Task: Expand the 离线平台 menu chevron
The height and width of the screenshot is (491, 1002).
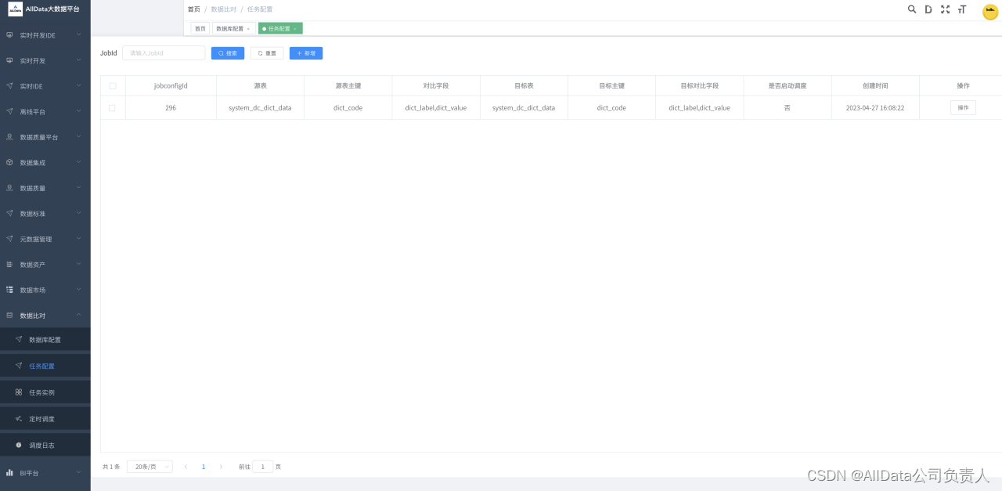Action: click(79, 111)
